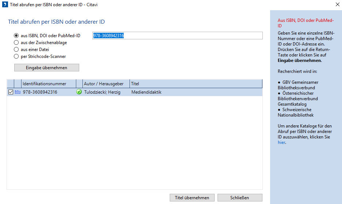Sort by 'Identifikationsnummer' column header
Viewport: 342px width, 204px height.
[x=49, y=83]
